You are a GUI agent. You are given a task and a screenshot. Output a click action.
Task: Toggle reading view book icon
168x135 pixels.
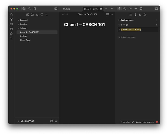tap(107, 14)
